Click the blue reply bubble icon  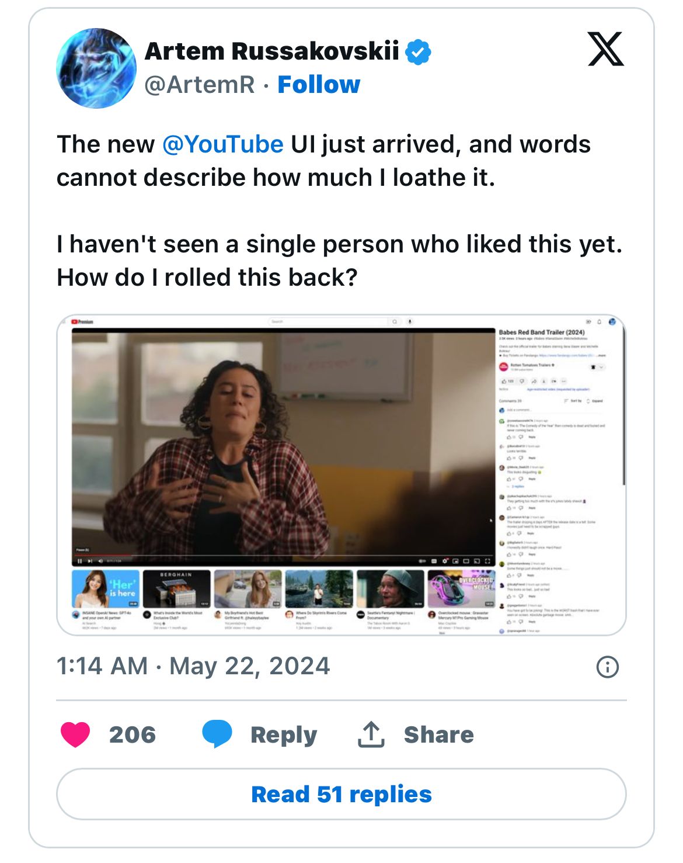[217, 734]
